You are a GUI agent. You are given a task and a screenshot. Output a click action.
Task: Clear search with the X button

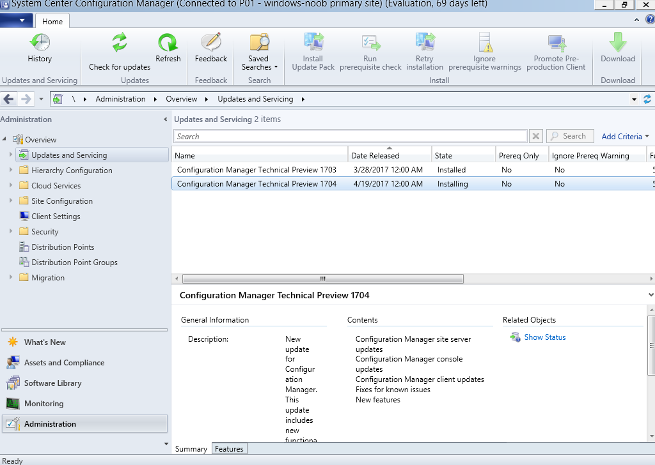click(535, 136)
